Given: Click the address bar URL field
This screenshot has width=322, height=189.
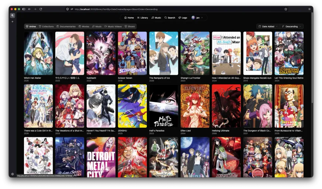Looking at the screenshot, I should [177, 9].
